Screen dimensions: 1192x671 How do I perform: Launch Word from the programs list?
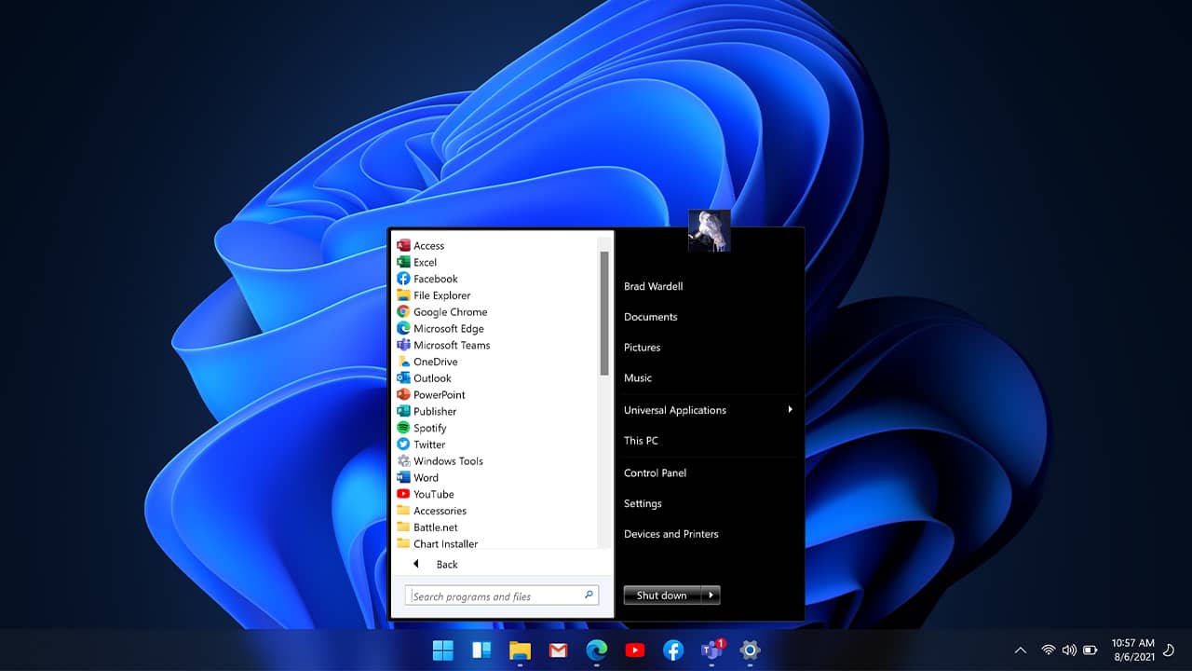click(x=418, y=477)
